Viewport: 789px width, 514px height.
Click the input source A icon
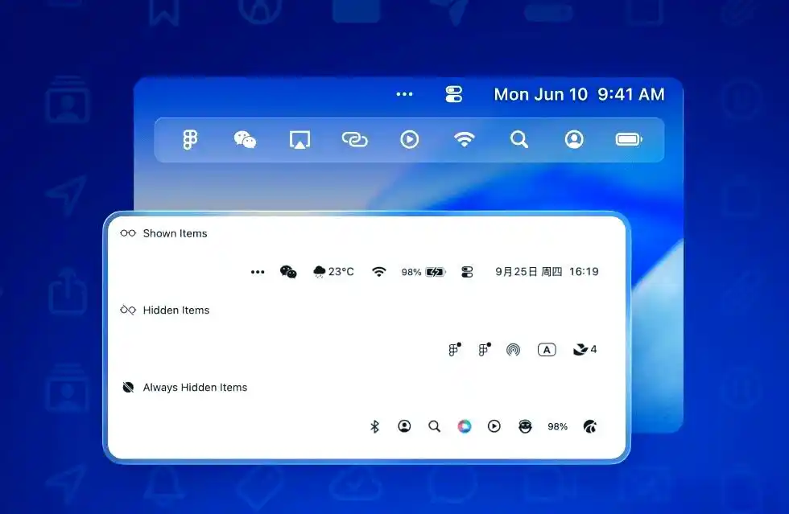click(547, 350)
